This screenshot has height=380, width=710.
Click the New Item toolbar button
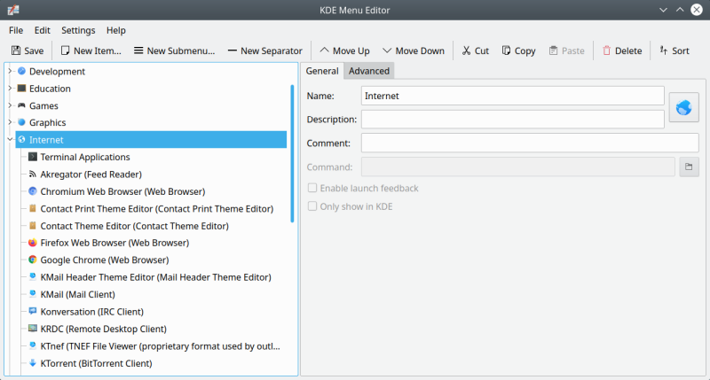tap(91, 50)
